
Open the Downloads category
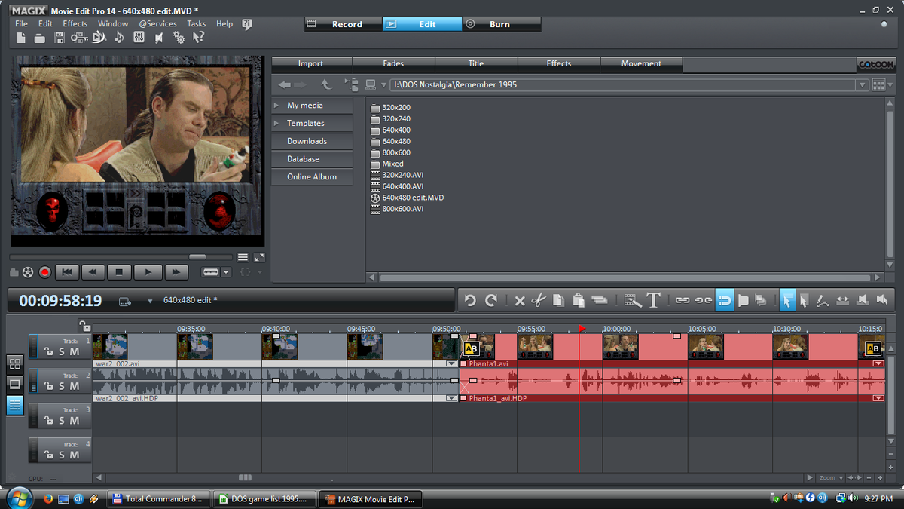tap(312, 141)
